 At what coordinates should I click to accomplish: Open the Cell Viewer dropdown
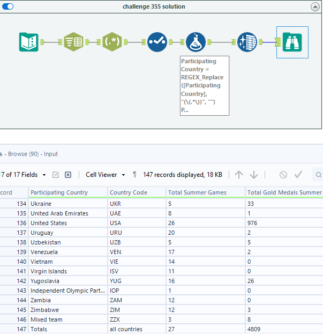pos(105,175)
